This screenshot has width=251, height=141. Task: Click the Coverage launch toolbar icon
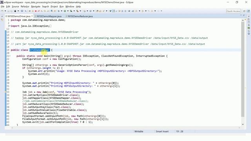point(71,11)
